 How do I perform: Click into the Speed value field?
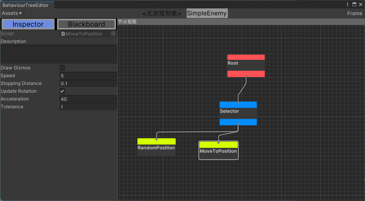(x=88, y=76)
